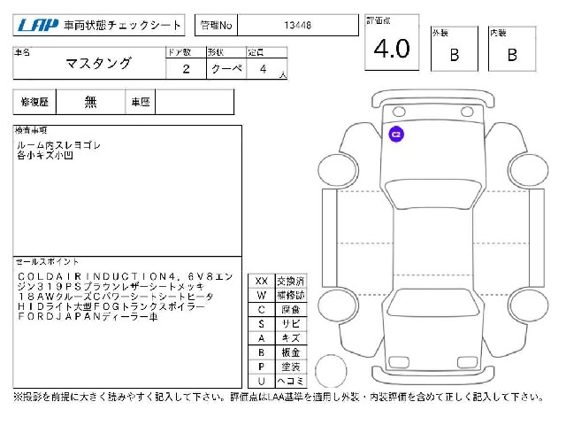This screenshot has height=425, width=566.
Task: Select the rear-right wheel circle on diagram
Action: point(528,305)
